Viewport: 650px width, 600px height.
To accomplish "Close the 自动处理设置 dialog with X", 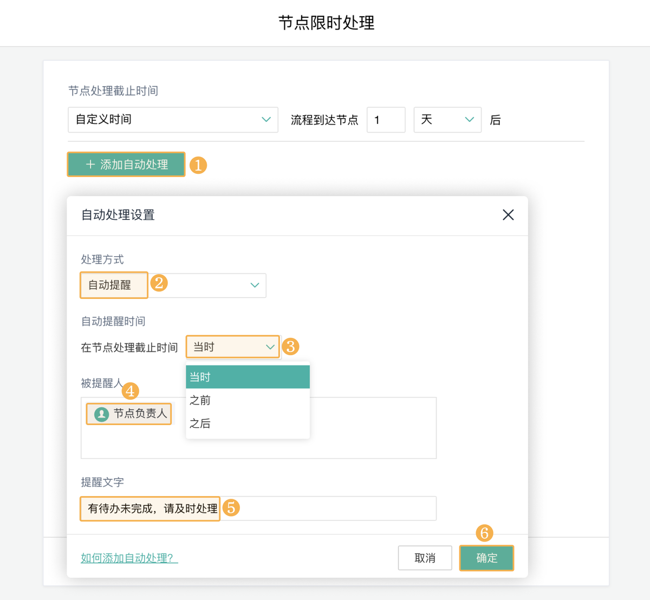I will pyautogui.click(x=508, y=215).
